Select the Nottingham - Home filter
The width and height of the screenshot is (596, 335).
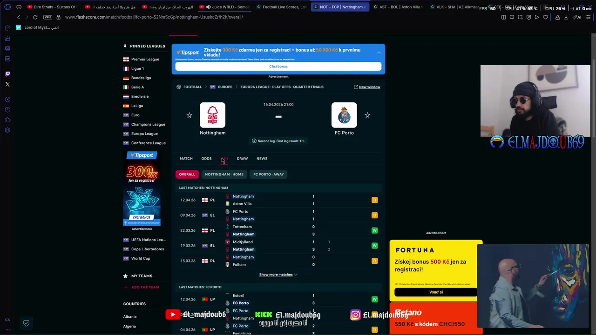tap(224, 174)
